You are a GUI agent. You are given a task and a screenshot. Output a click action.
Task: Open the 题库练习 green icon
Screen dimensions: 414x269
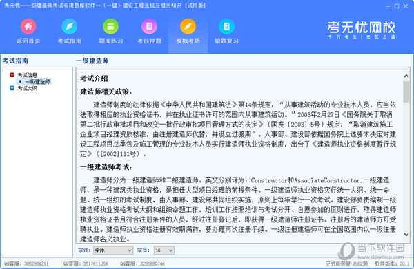point(110,26)
